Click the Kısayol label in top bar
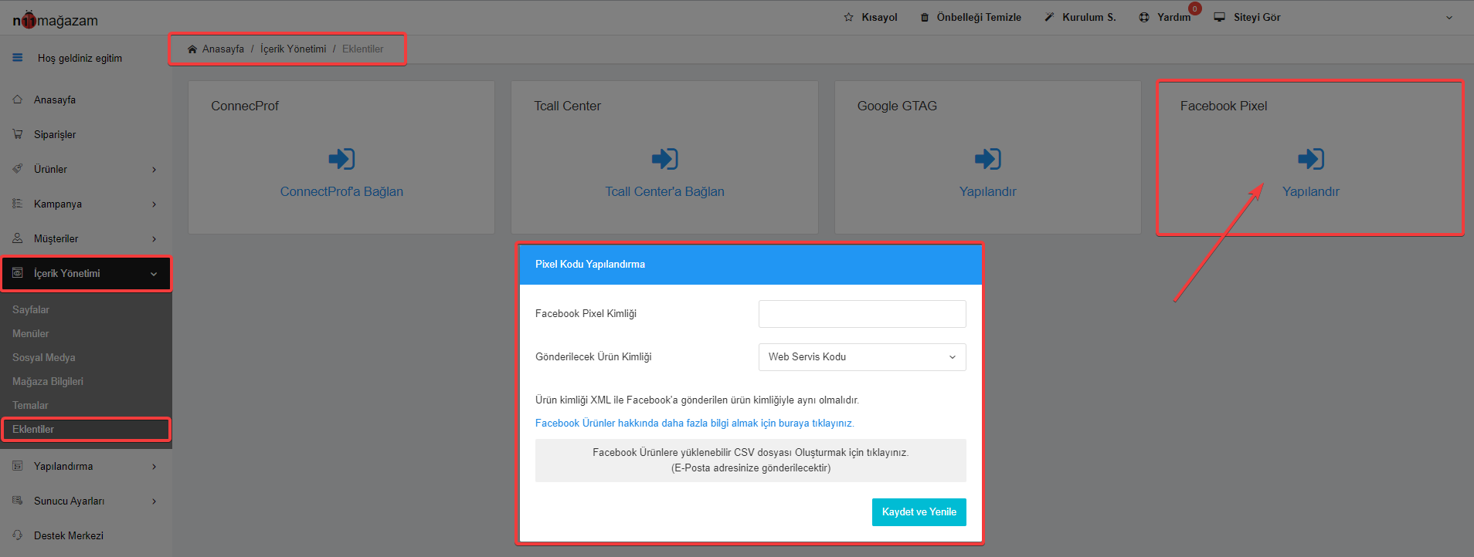1474x557 pixels. click(x=879, y=17)
